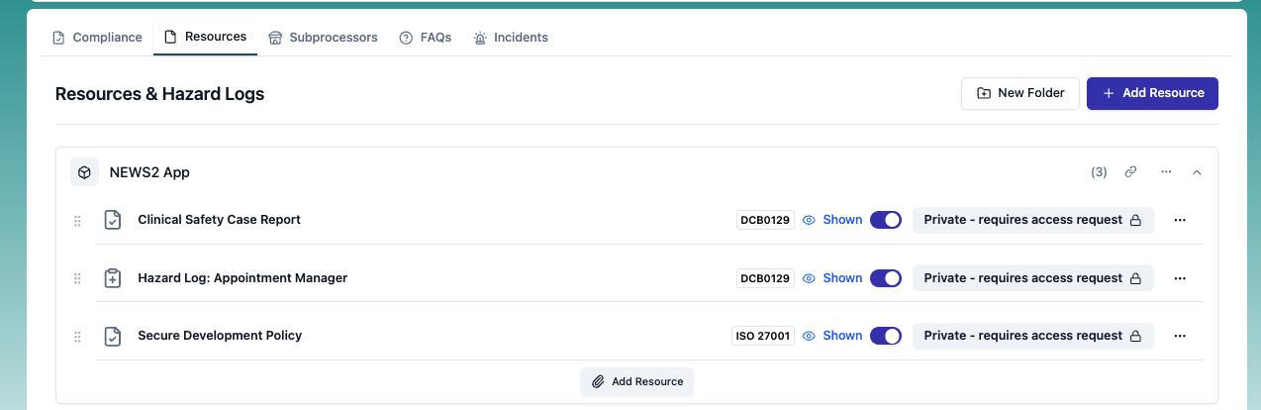Screen dimensions: 1261x410
Task: Open more options for Hazard Log row
Action: (x=1179, y=278)
